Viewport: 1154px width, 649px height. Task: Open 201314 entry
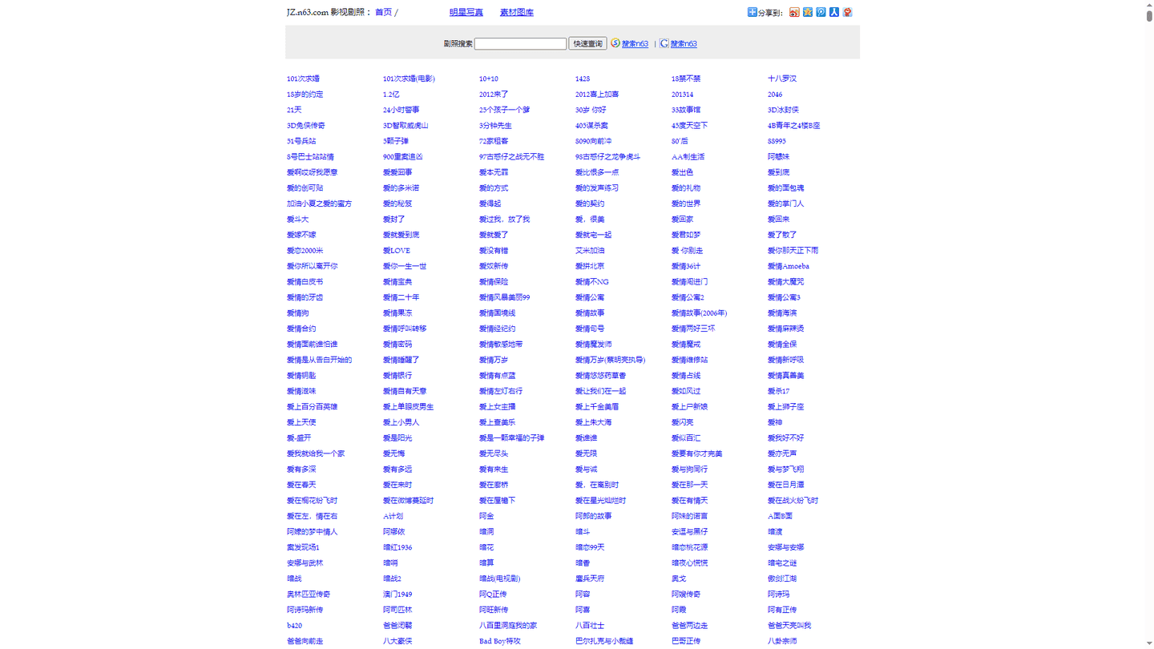tap(682, 95)
